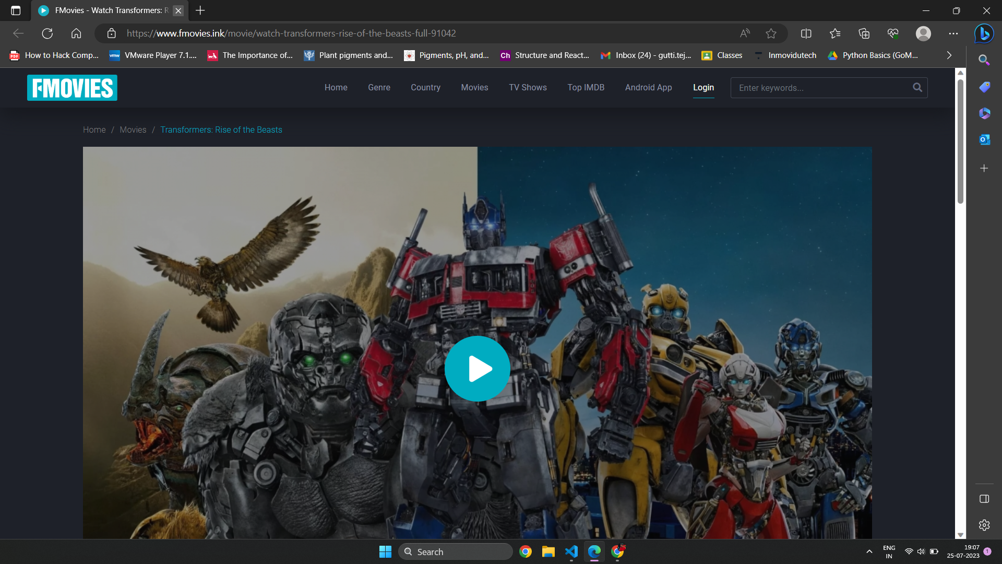1002x564 pixels.
Task: Open Settings and more ellipsis menu
Action: [x=953, y=33]
